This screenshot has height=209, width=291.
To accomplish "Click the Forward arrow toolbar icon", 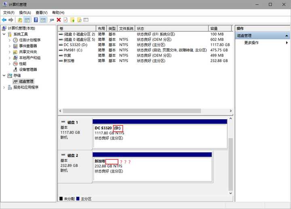I will click(x=11, y=20).
